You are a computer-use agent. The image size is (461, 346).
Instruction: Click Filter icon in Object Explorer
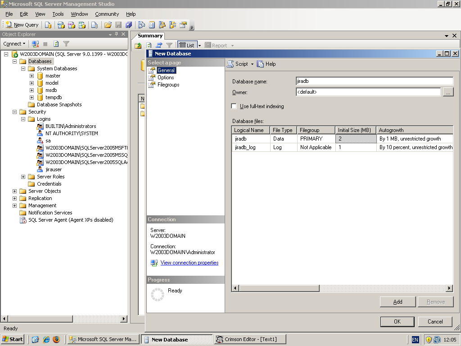pyautogui.click(x=66, y=44)
